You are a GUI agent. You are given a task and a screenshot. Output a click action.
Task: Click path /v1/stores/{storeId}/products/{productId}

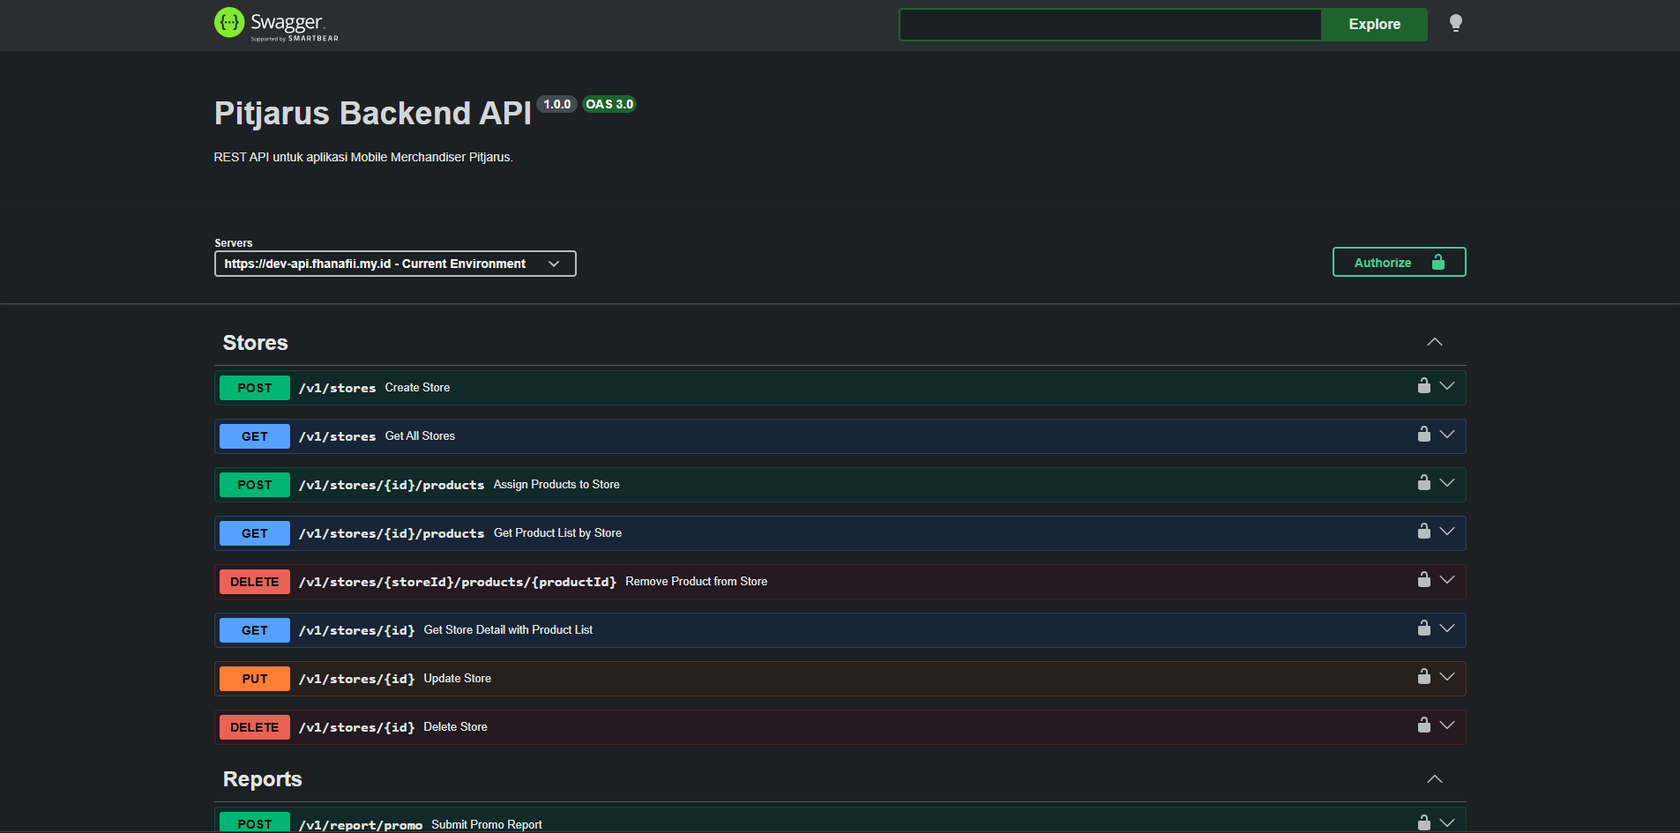(x=458, y=582)
